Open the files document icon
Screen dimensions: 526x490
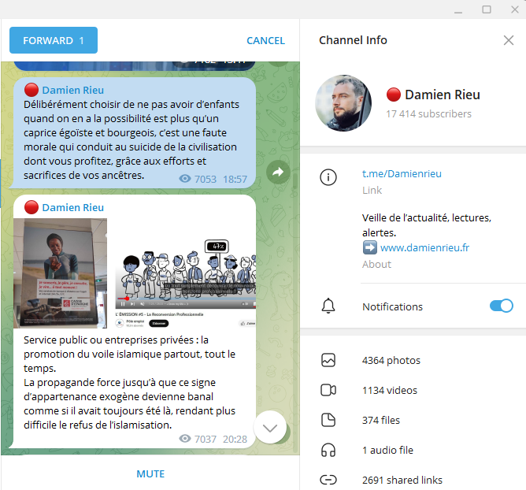[328, 420]
